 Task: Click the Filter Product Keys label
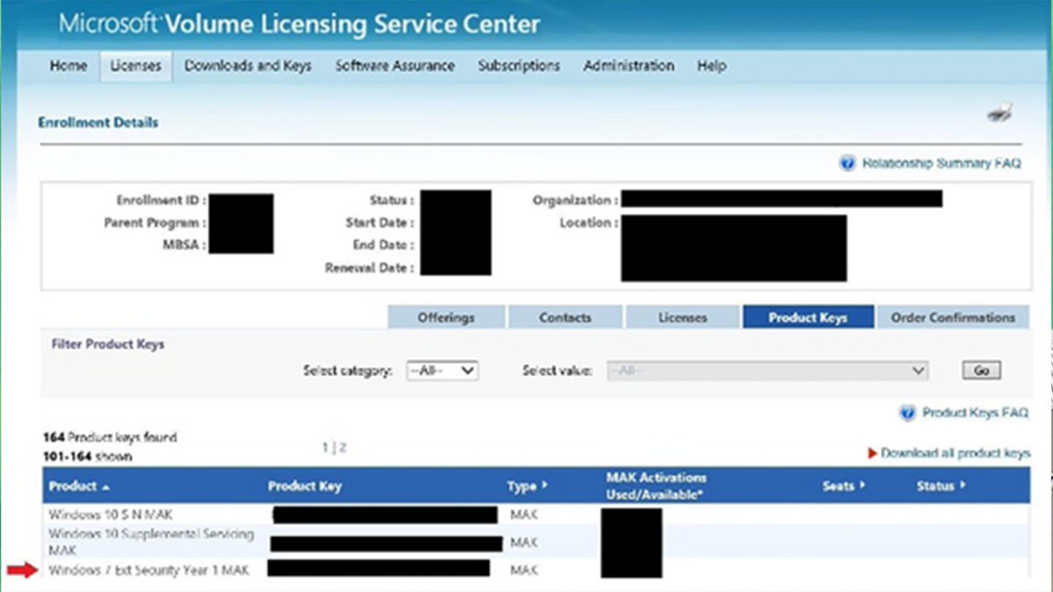pyautogui.click(x=108, y=344)
